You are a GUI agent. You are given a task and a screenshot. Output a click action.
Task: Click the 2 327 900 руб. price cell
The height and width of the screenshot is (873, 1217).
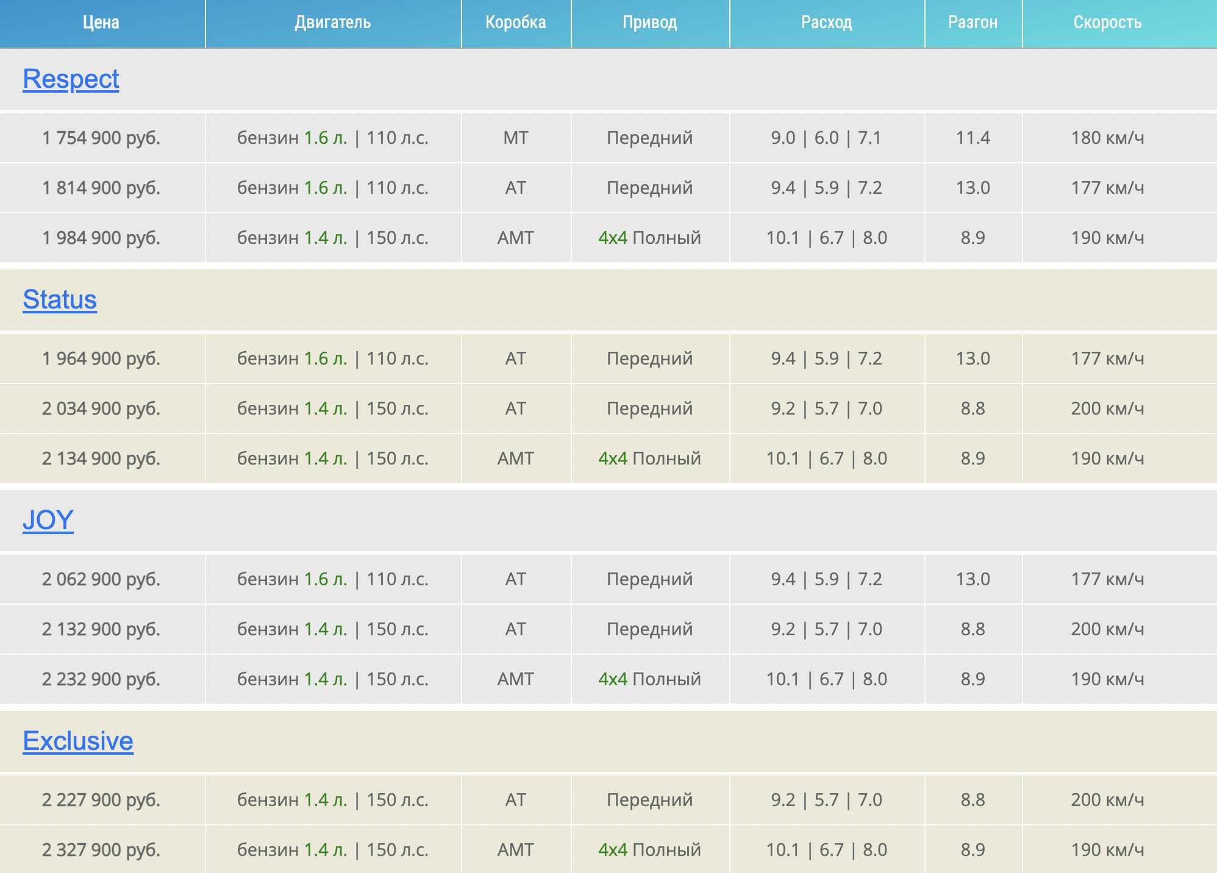[101, 850]
